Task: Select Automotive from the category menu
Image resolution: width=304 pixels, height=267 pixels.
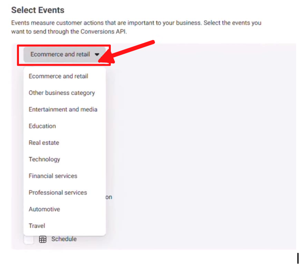Action: tap(44, 209)
